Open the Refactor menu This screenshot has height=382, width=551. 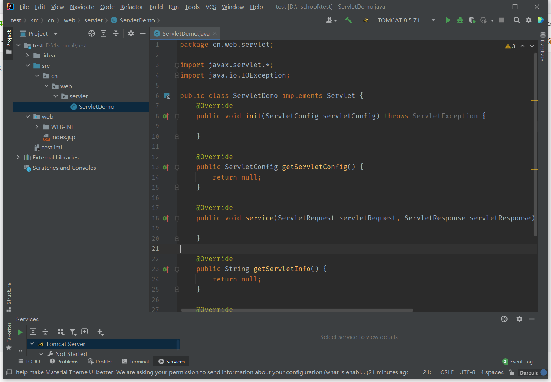(131, 7)
